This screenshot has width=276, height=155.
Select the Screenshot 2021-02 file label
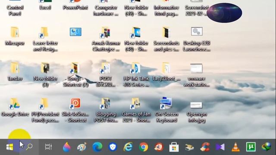(x=197, y=10)
